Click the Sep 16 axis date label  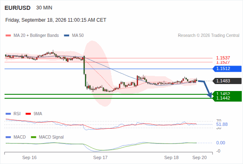pyautogui.click(x=29, y=157)
